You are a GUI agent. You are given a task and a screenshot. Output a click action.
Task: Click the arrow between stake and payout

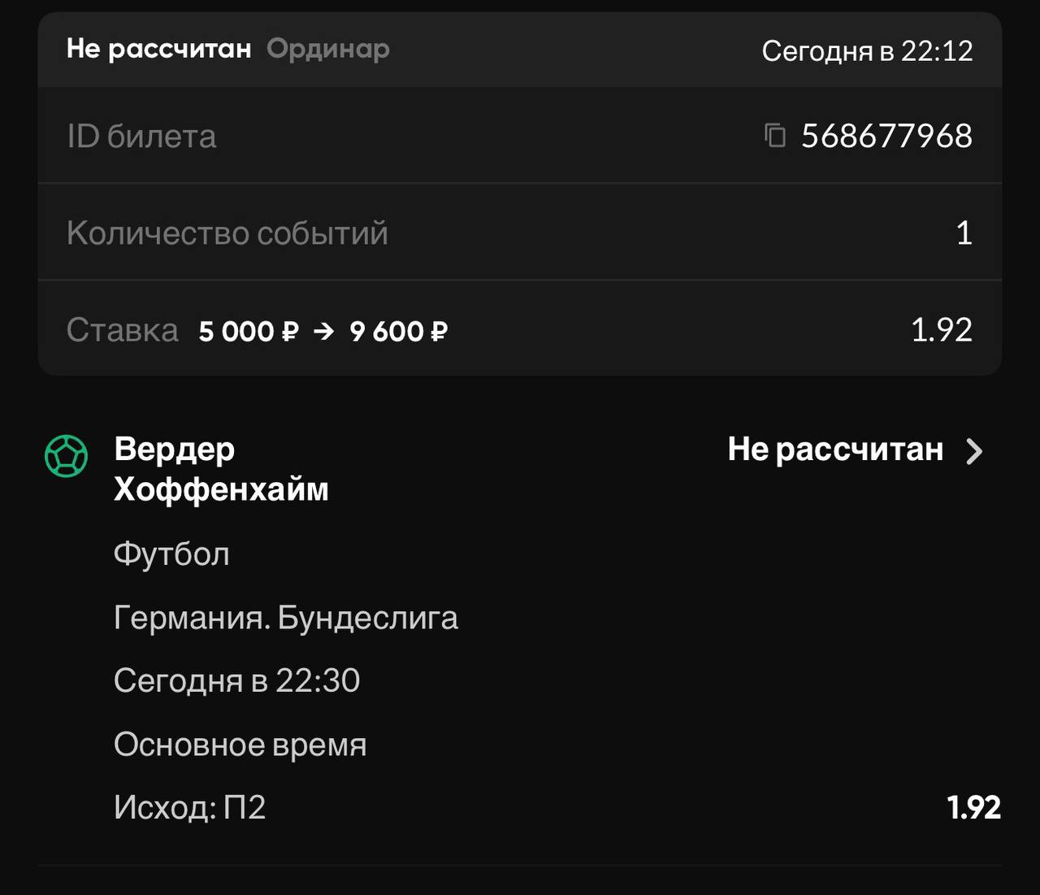tap(323, 331)
